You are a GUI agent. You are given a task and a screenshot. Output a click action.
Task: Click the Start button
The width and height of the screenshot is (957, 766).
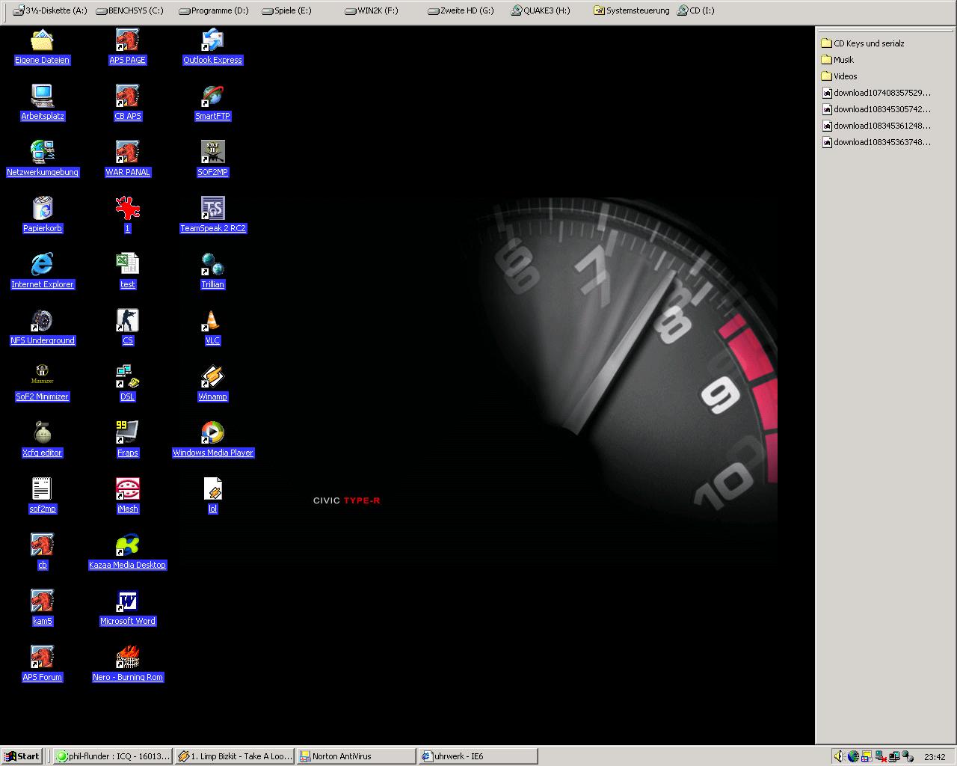[22, 756]
